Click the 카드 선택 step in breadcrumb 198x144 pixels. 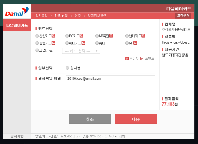tap(61, 15)
